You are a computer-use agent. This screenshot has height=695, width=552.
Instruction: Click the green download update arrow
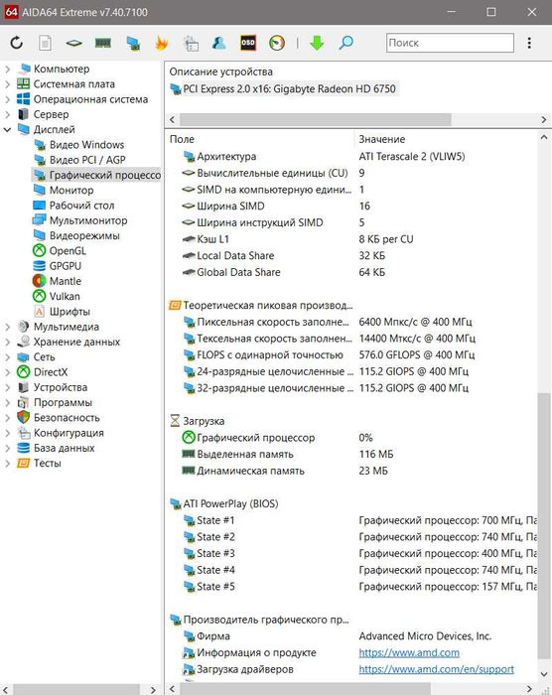pyautogui.click(x=317, y=43)
